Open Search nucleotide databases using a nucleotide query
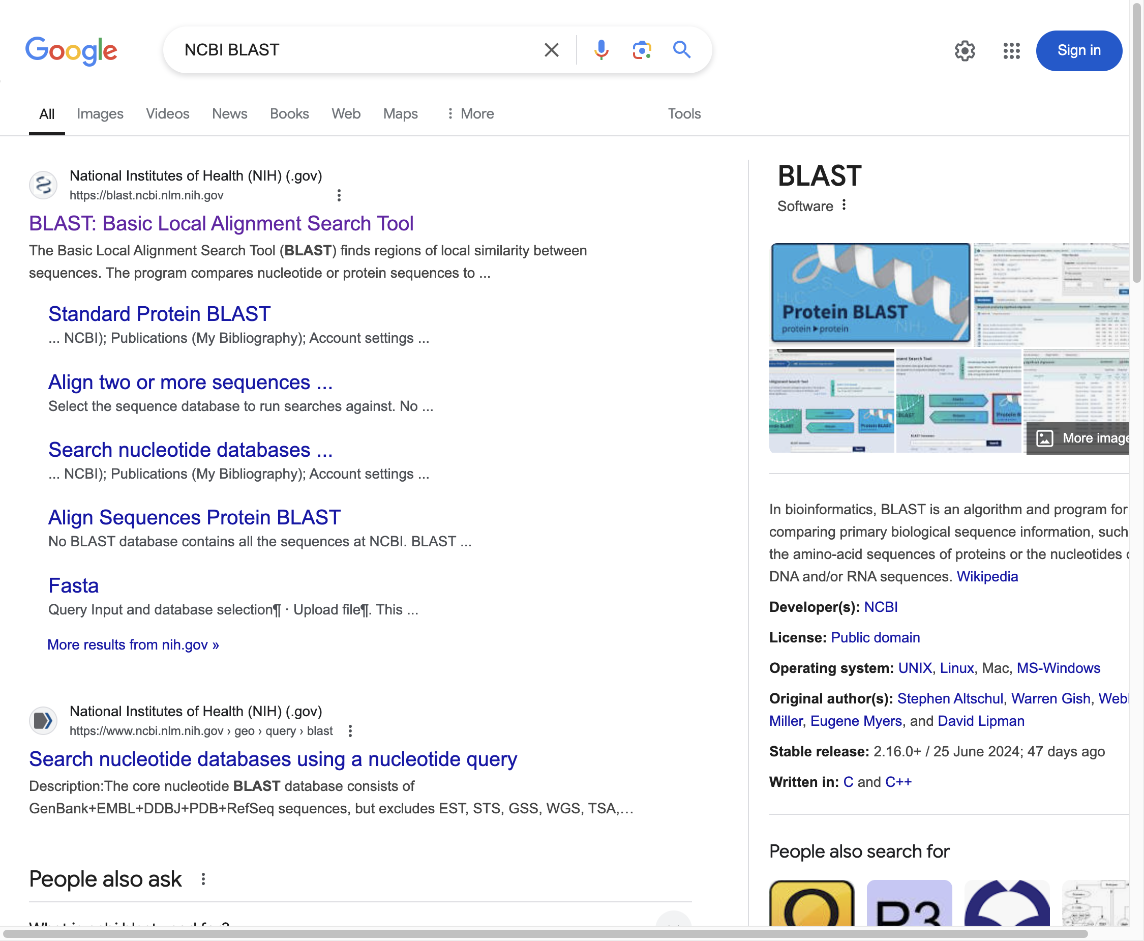This screenshot has height=941, width=1144. point(273,759)
